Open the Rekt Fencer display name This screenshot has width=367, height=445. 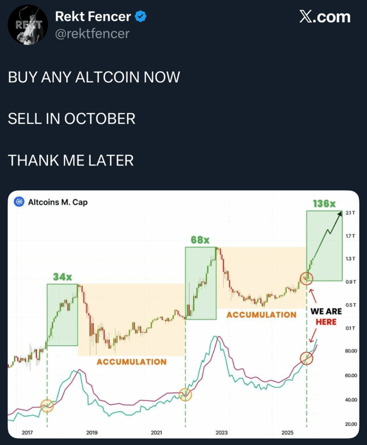coord(93,17)
